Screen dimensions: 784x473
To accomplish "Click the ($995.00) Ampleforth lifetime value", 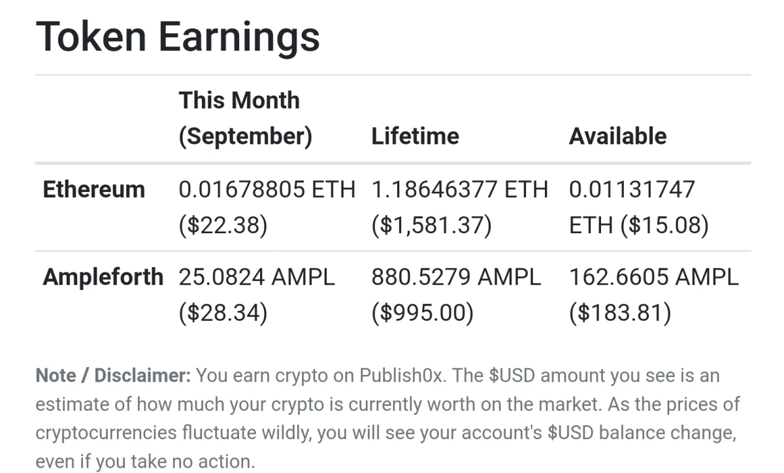I will coord(421,314).
